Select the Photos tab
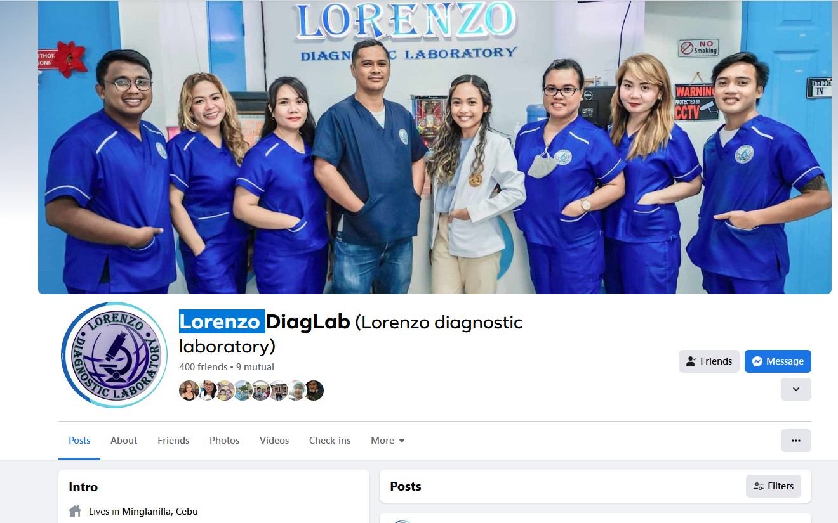This screenshot has width=838, height=523. (x=225, y=441)
